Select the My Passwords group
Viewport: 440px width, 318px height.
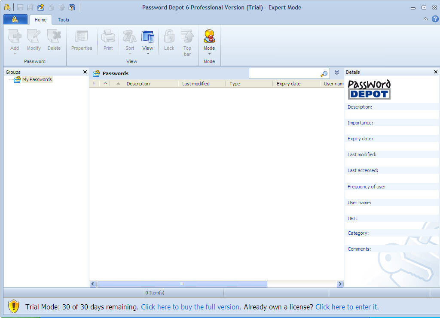point(37,79)
